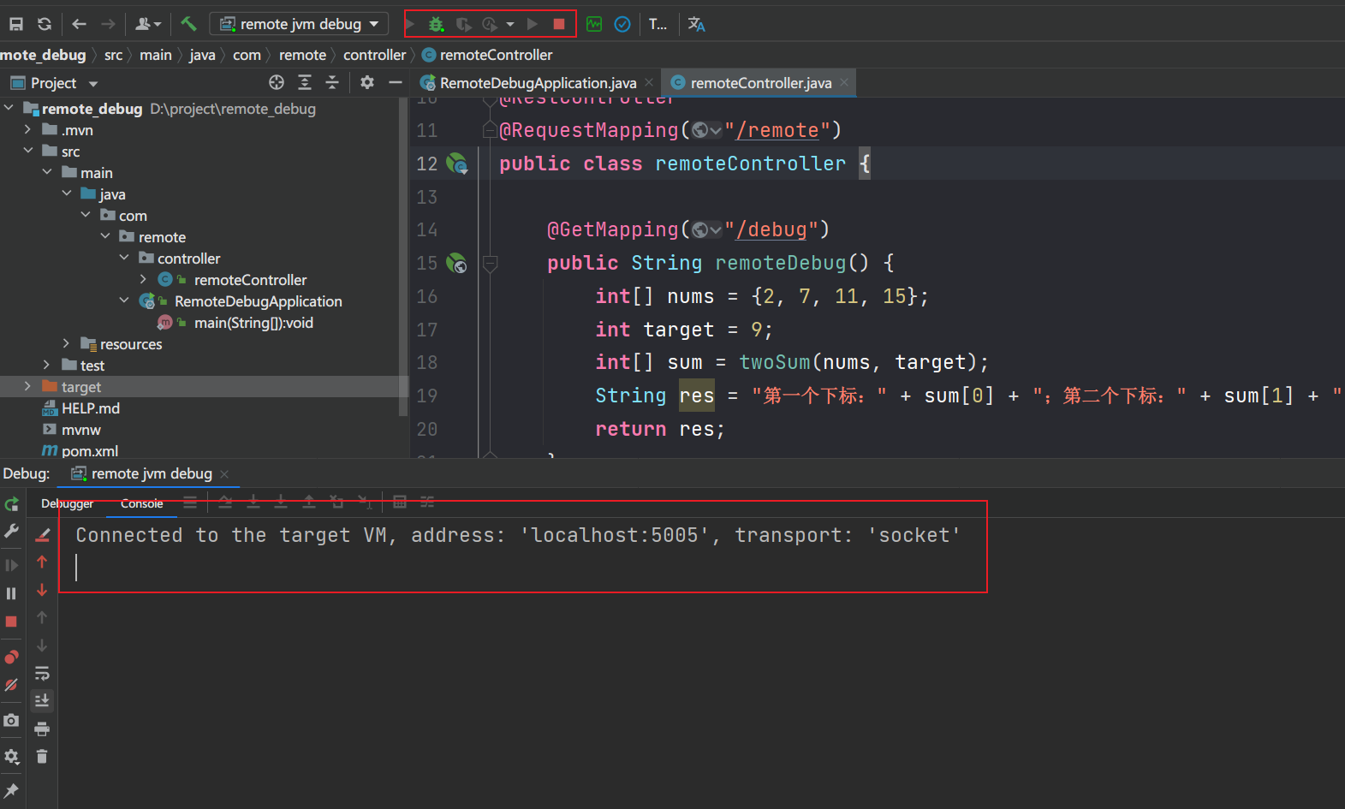Image resolution: width=1345 pixels, height=809 pixels.
Task: Close the remote jvm debug session tab
Action: click(224, 474)
